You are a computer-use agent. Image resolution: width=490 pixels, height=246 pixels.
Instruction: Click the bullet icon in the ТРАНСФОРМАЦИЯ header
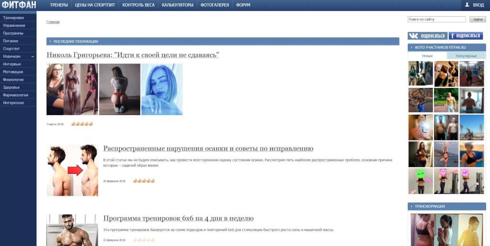coord(411,206)
